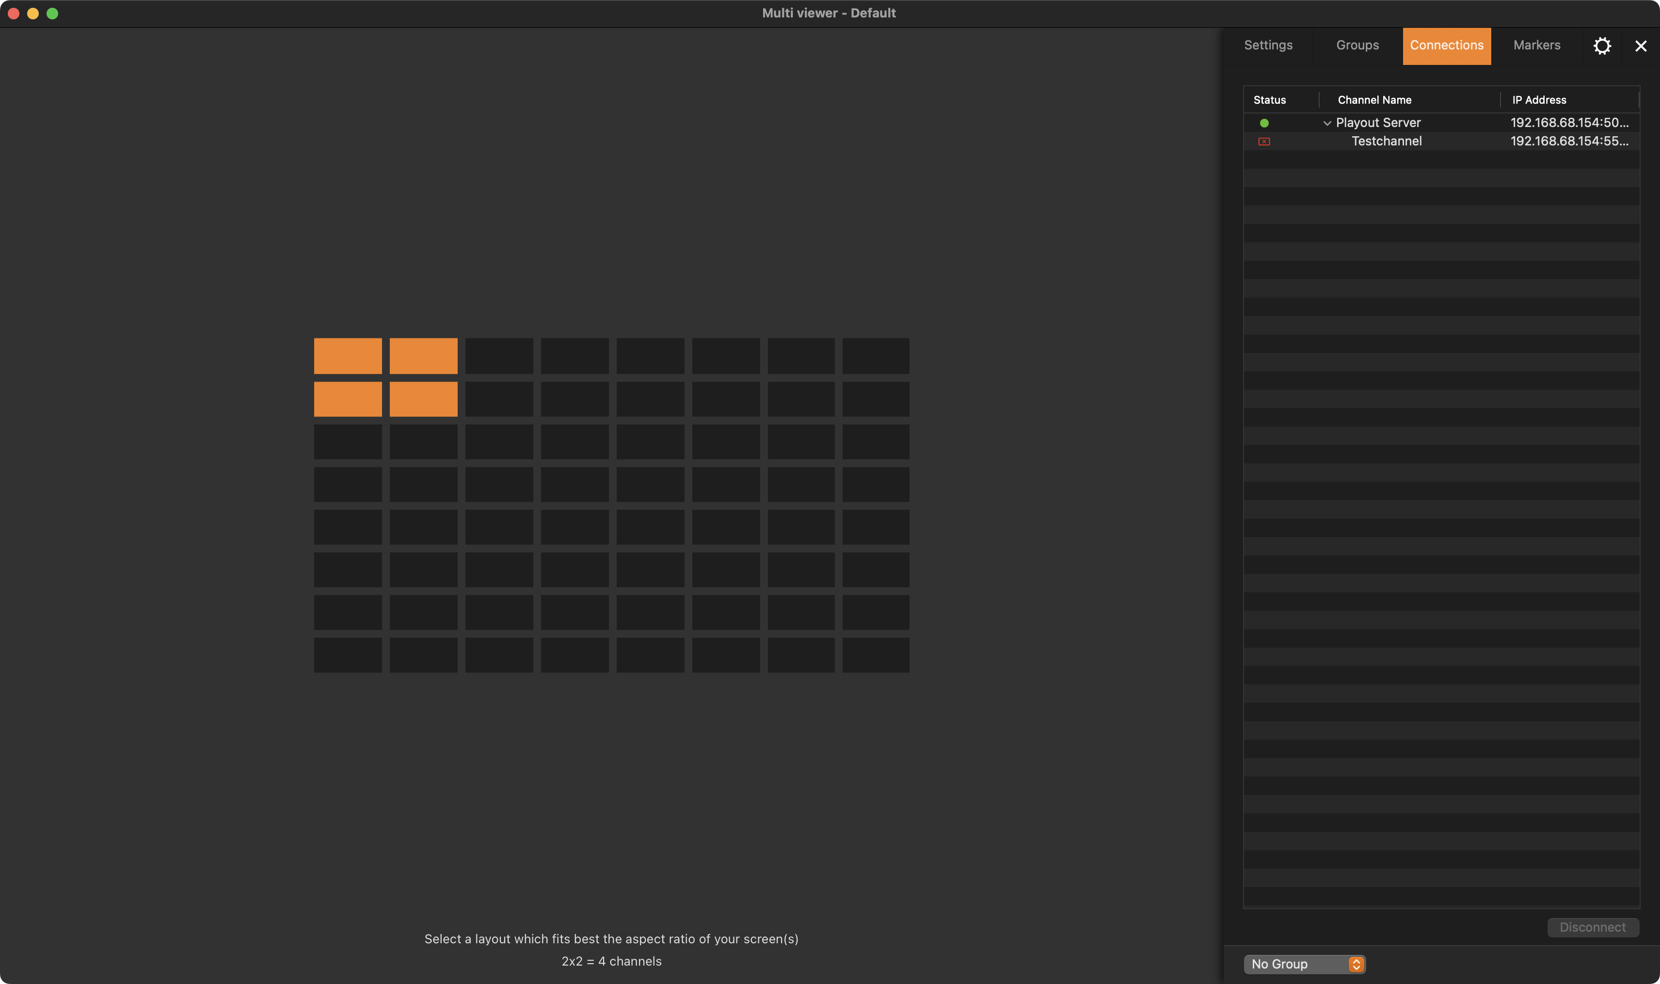Image resolution: width=1660 pixels, height=984 pixels.
Task: Pick the 8x8 layout bottom-right grid cell
Action: tap(876, 655)
